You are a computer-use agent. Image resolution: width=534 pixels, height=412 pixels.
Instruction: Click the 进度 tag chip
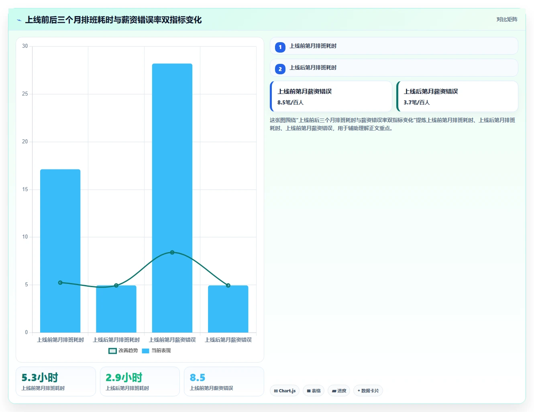[339, 391]
